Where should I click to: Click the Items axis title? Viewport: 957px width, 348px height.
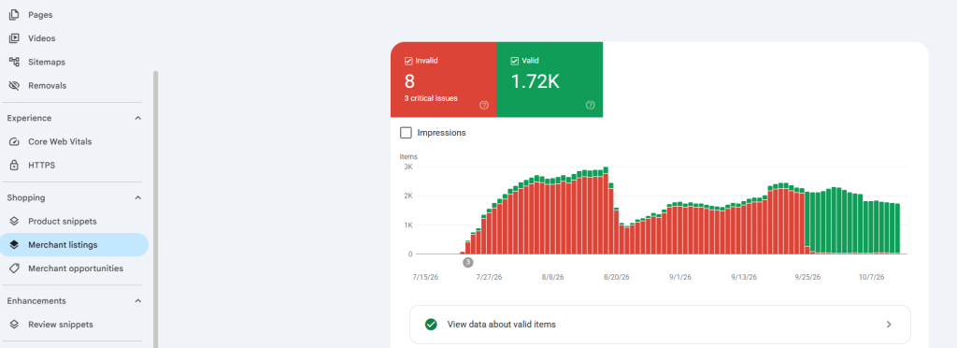coord(408,157)
